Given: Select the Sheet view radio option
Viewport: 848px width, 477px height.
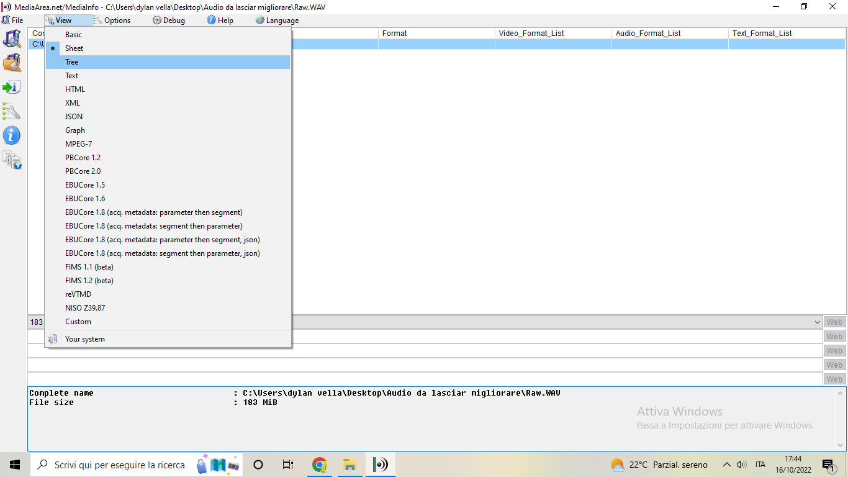Looking at the screenshot, I should 168,48.
